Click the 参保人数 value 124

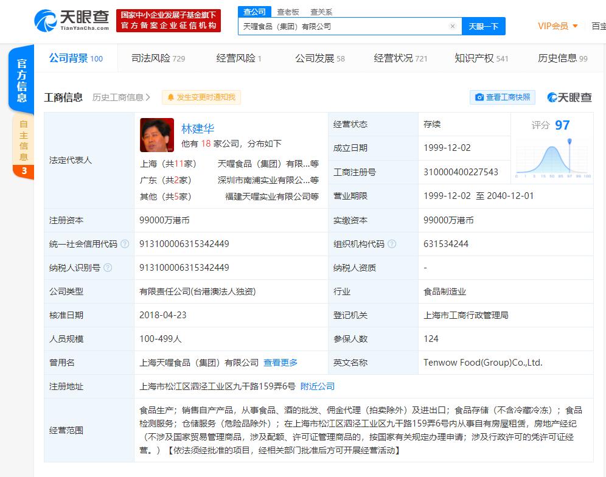pyautogui.click(x=431, y=339)
